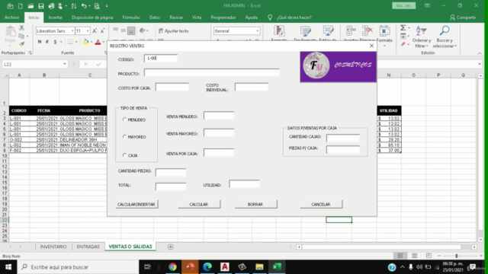
Task: Click the yellow fill color swatch
Action: [86, 42]
